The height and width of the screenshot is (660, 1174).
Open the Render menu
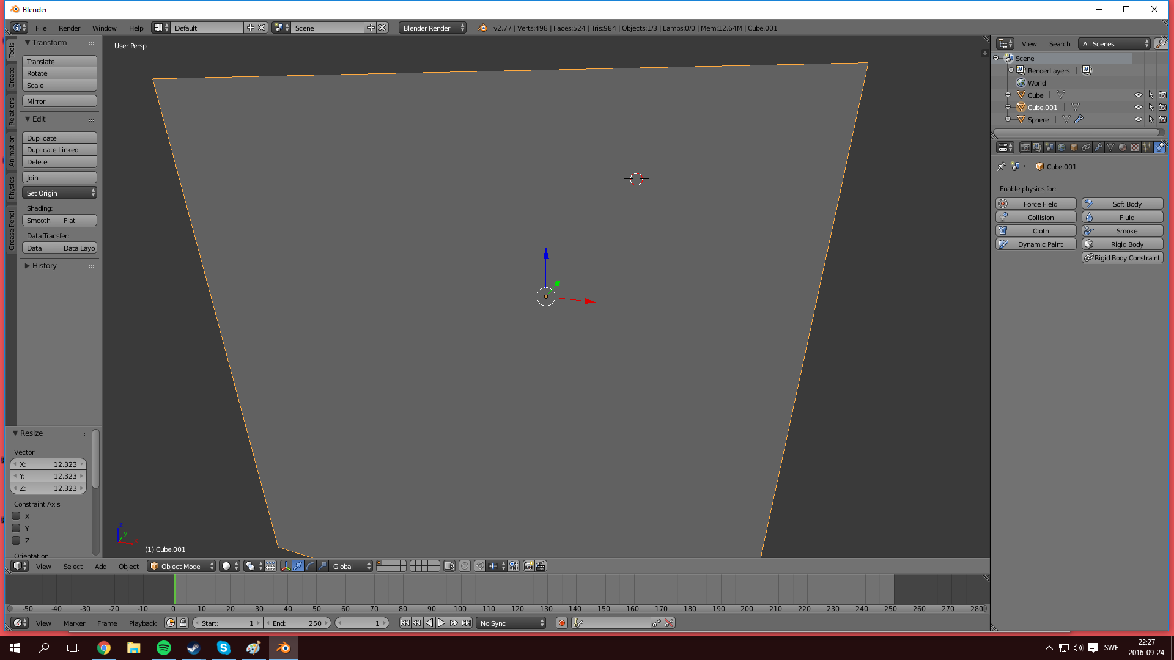(x=69, y=28)
